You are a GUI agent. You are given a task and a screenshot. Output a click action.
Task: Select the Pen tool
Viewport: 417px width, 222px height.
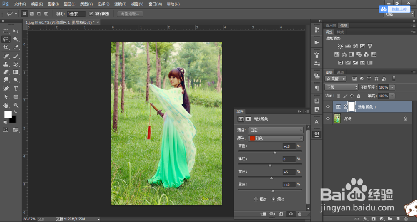[6, 89]
